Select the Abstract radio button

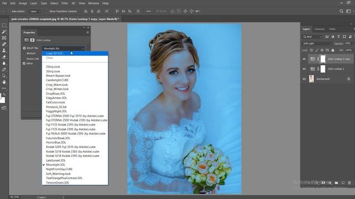(24, 54)
